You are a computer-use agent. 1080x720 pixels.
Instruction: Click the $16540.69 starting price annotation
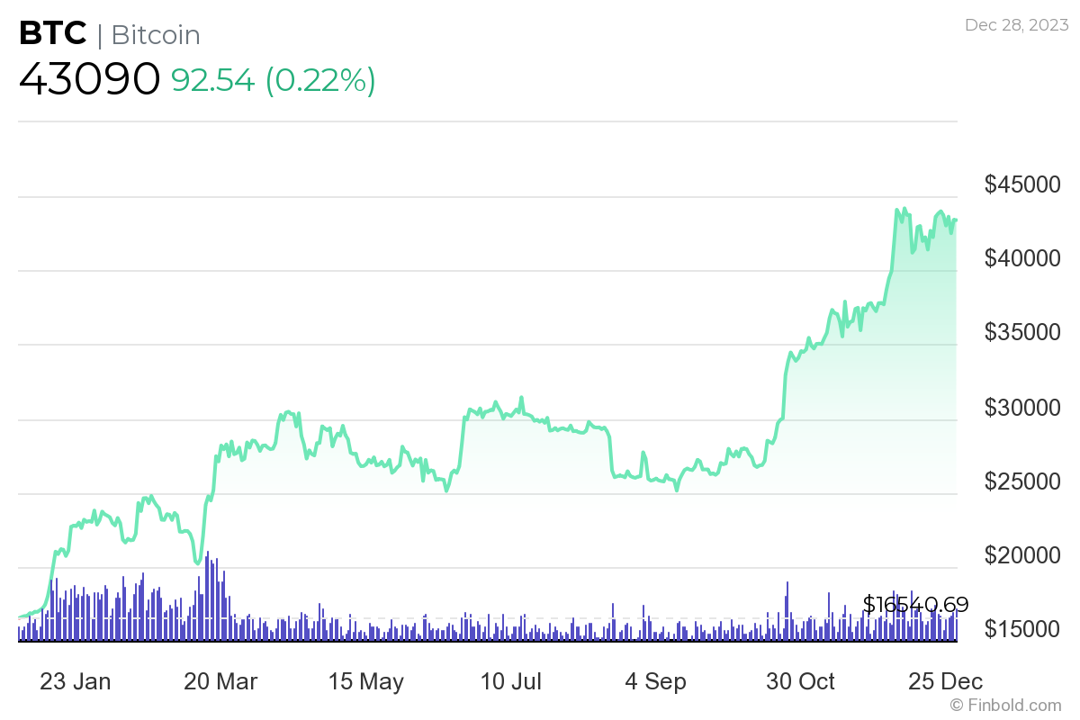(x=915, y=604)
